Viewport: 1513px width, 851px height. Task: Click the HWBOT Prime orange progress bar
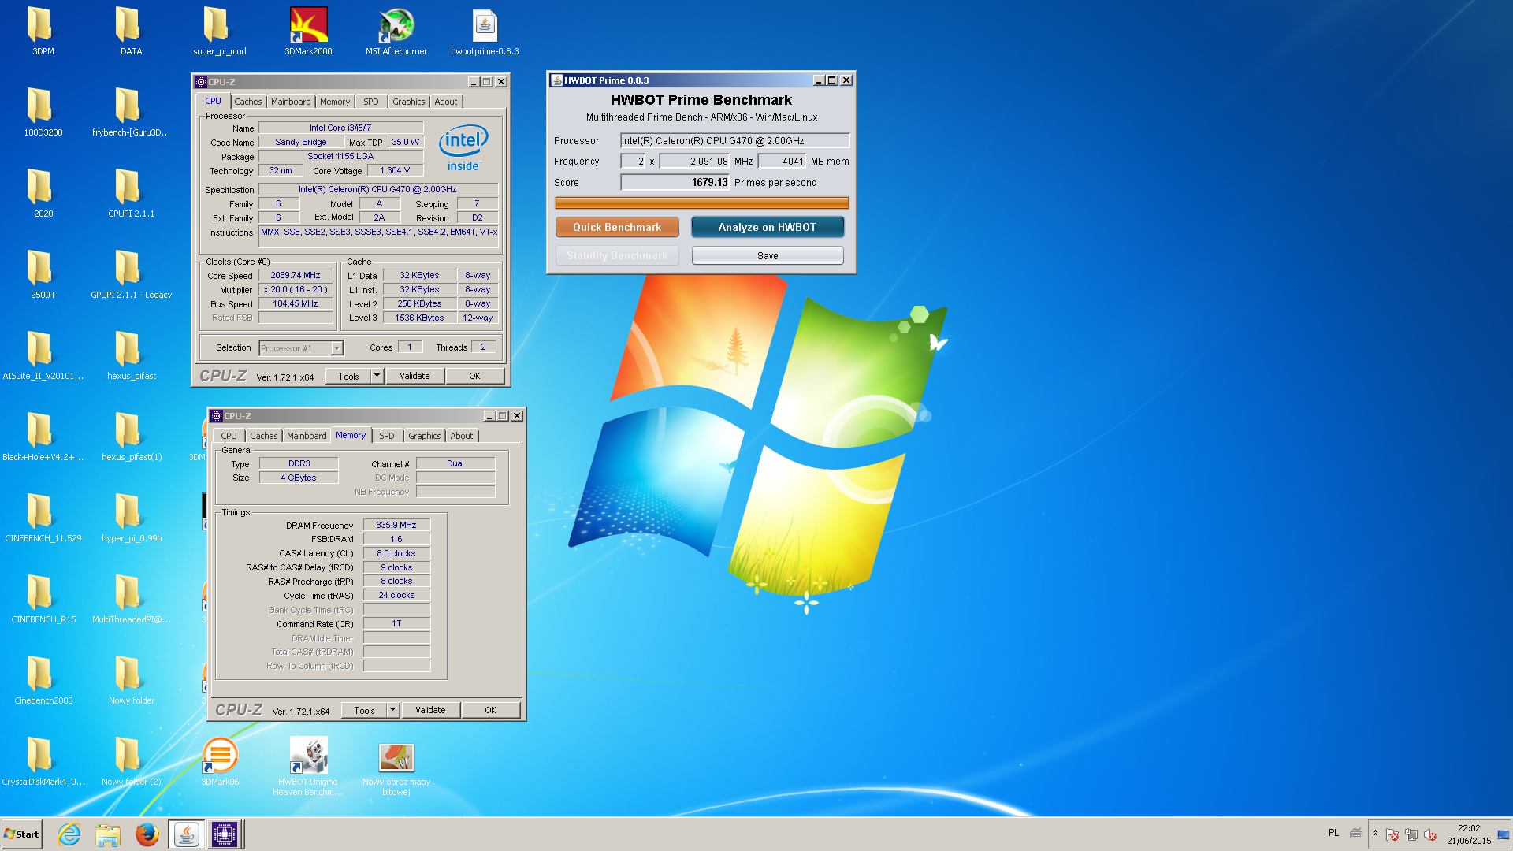point(701,203)
